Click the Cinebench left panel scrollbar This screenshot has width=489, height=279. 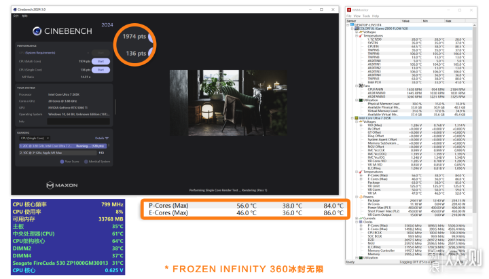115,107
